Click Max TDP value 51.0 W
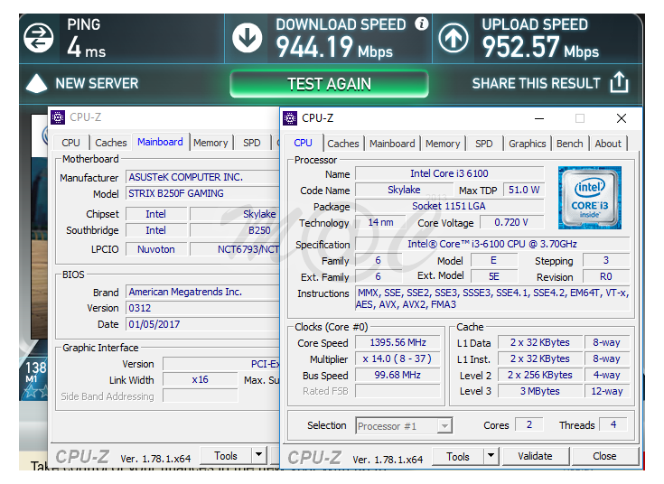This screenshot has height=484, width=664. (x=524, y=190)
